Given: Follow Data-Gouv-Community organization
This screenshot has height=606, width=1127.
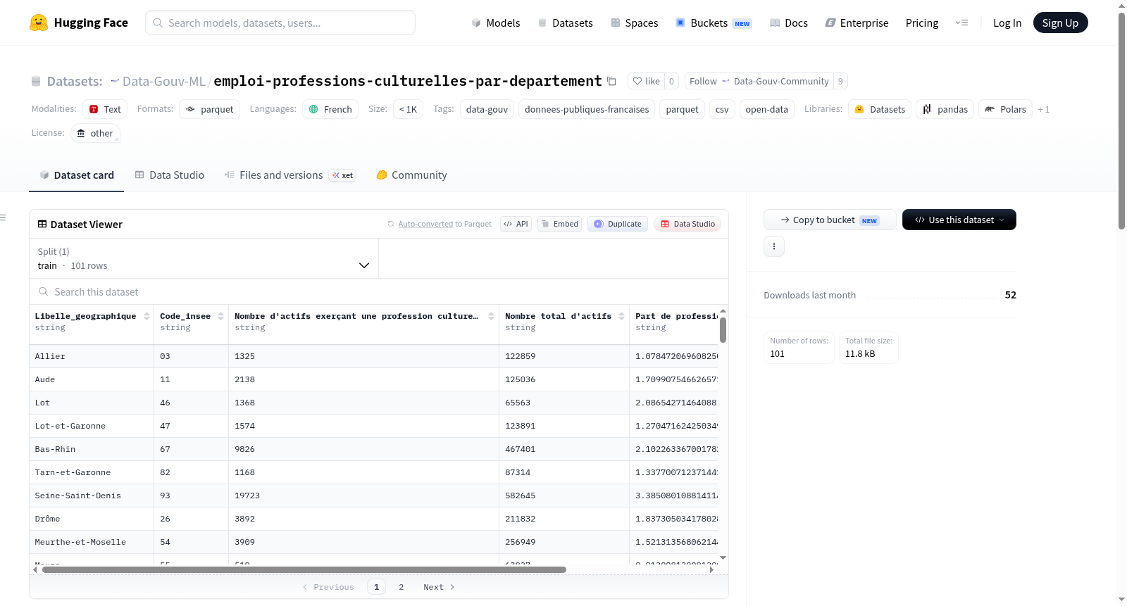Looking at the screenshot, I should tap(759, 81).
